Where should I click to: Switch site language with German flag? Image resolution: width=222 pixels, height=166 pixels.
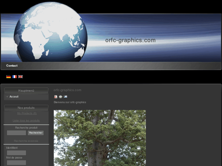[9, 77]
